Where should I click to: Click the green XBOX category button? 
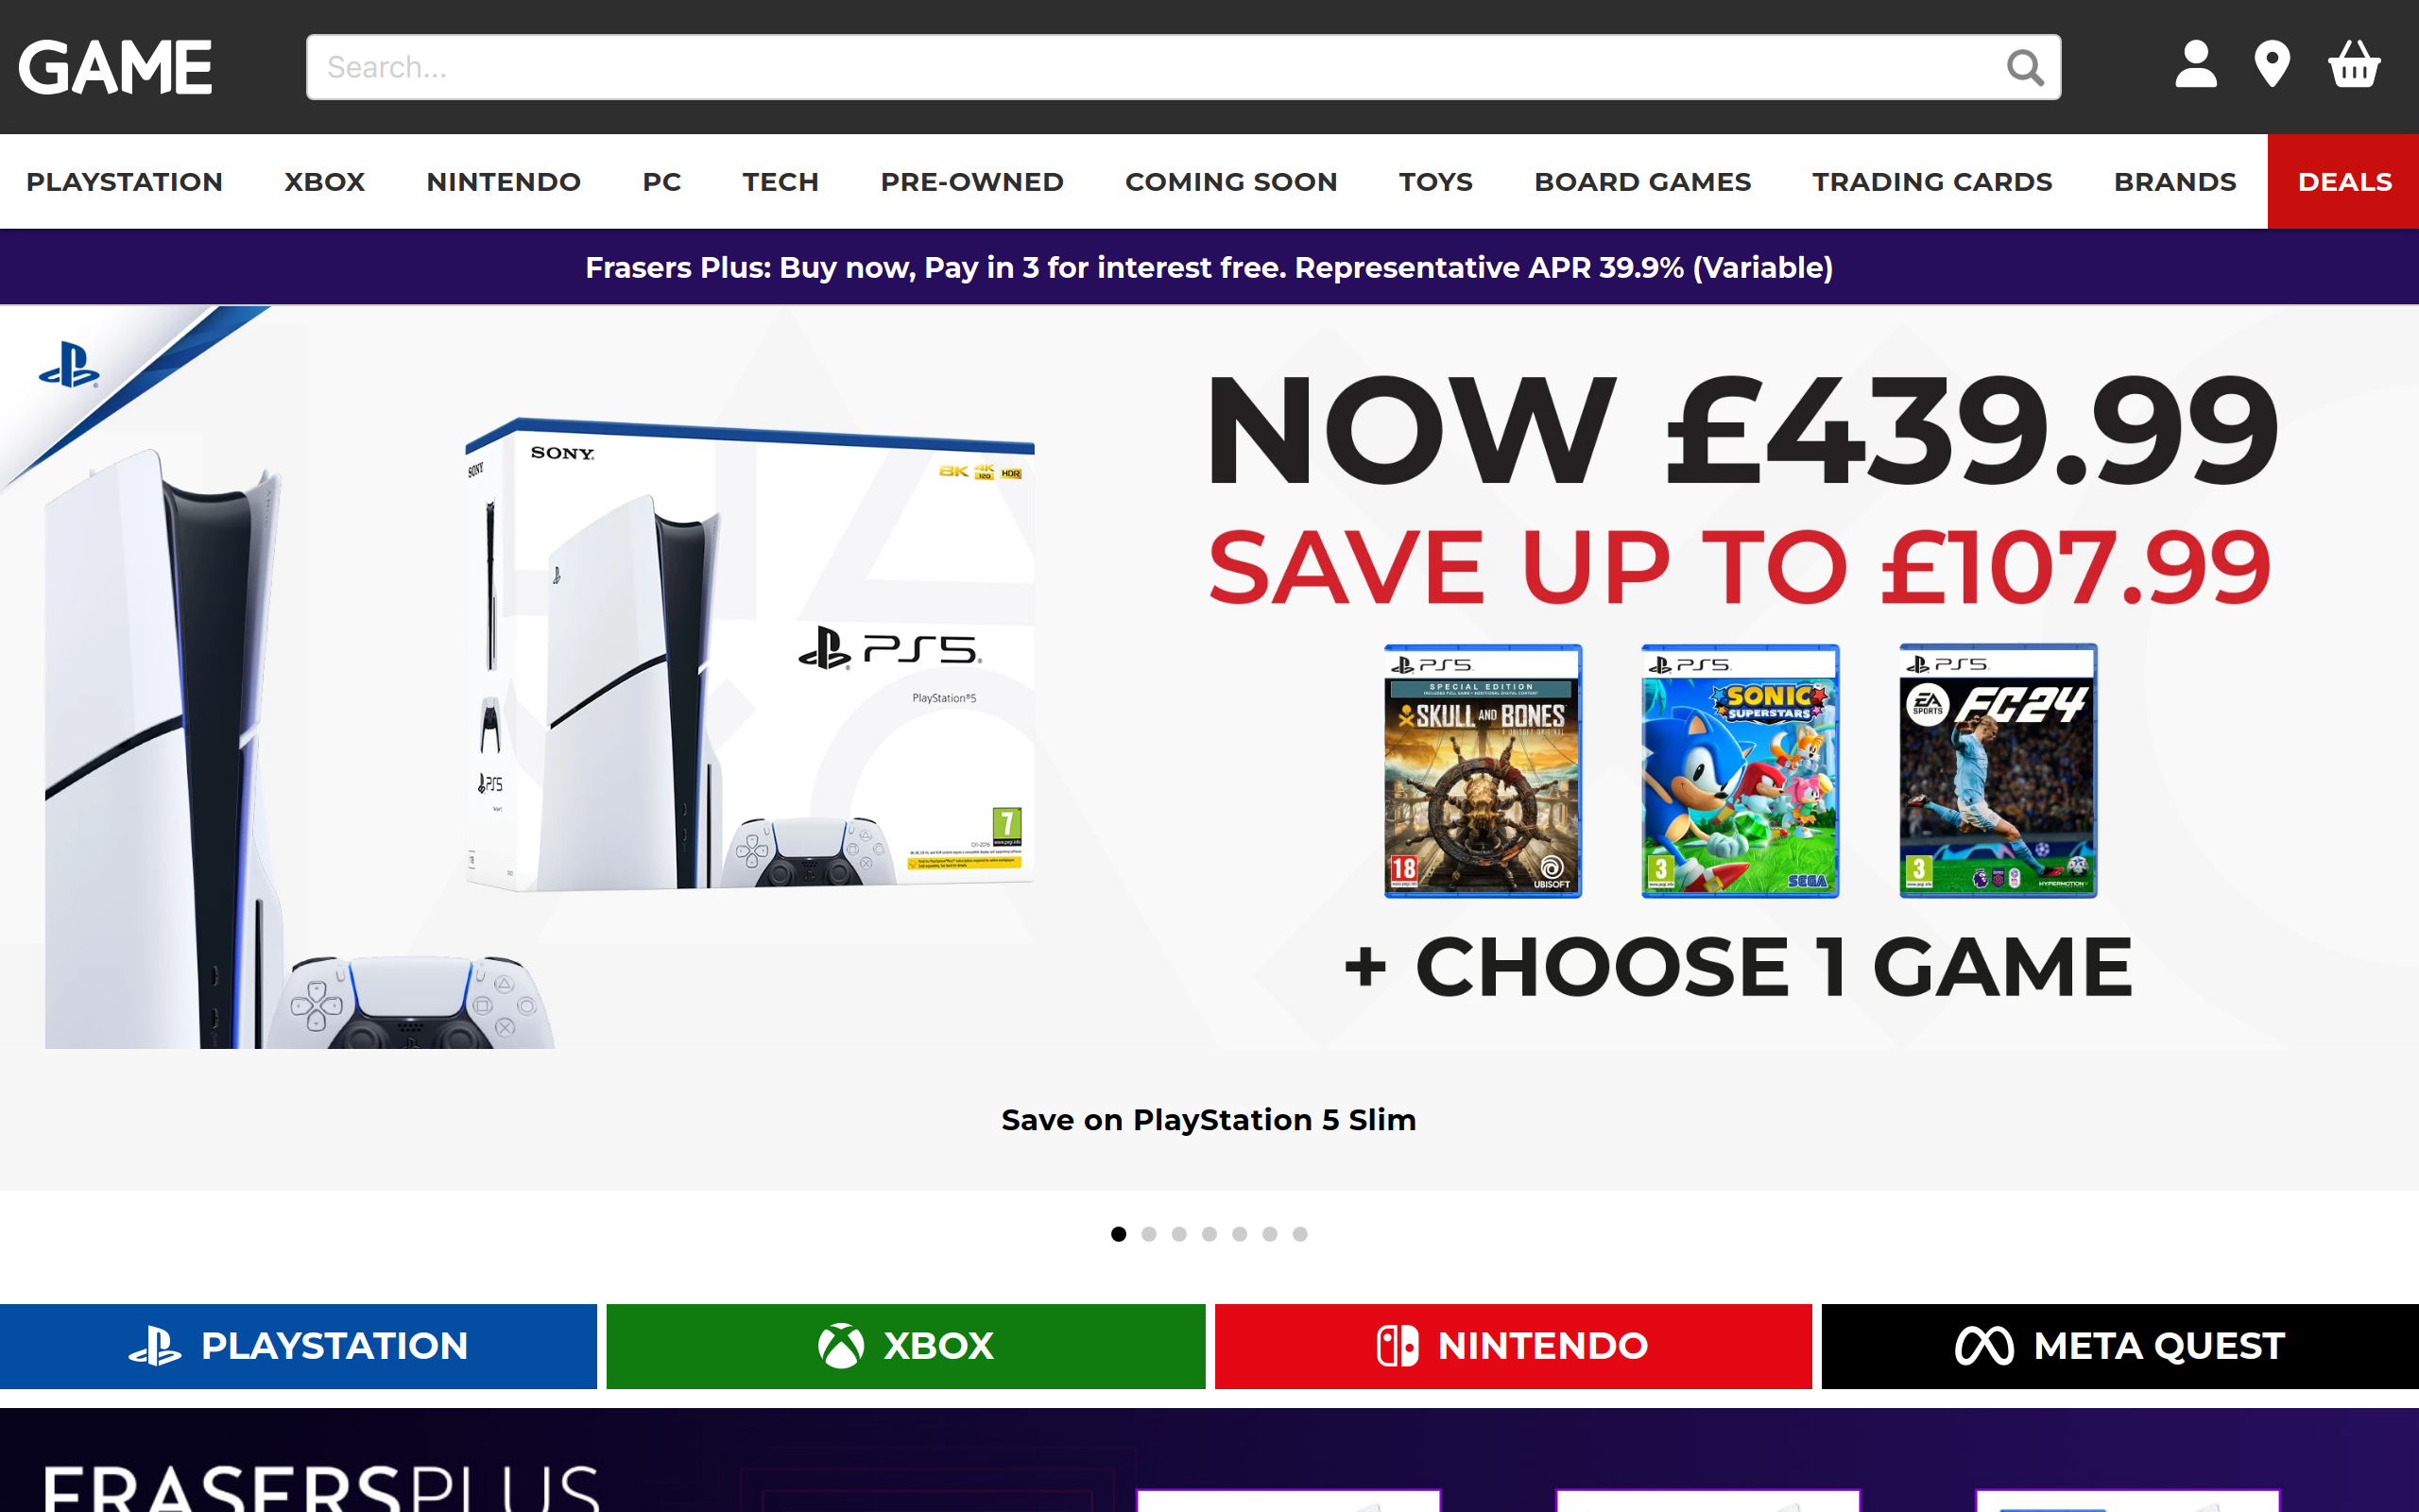click(905, 1346)
